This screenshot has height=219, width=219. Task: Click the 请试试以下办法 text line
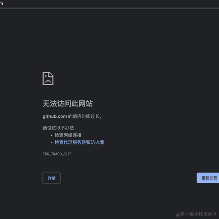59,128
